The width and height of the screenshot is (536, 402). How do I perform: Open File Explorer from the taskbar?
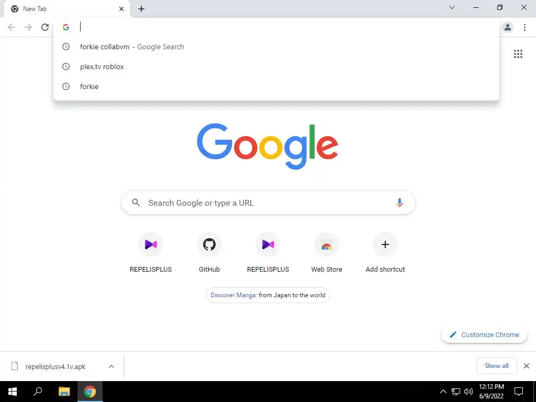(64, 392)
